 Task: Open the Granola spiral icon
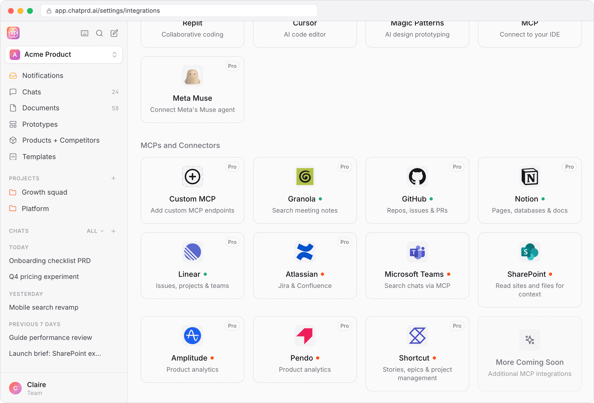click(x=305, y=177)
